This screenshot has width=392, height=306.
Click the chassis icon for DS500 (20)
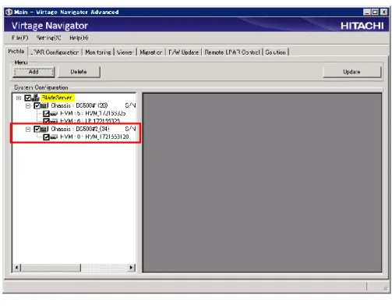click(x=44, y=105)
